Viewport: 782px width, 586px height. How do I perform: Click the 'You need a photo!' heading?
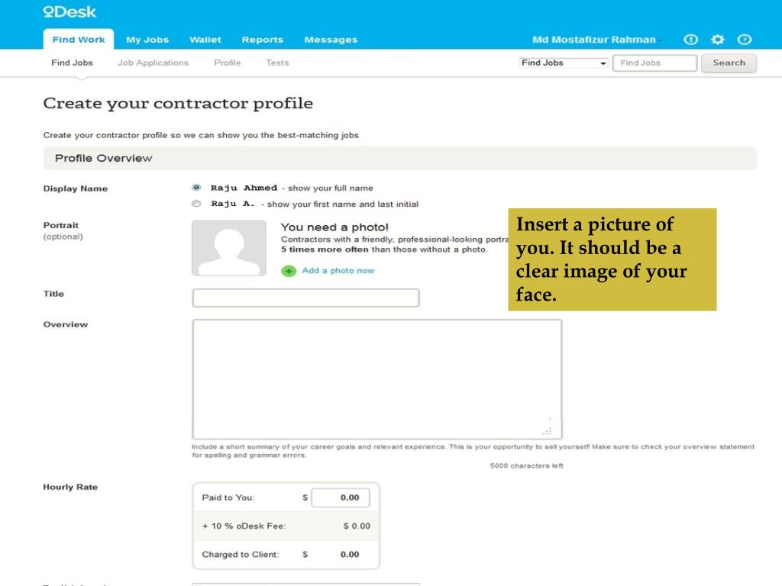[x=334, y=227]
